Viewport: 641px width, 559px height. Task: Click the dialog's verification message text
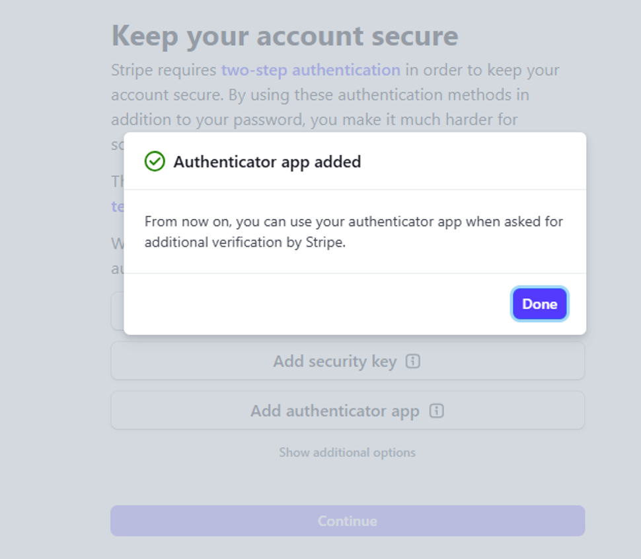[x=354, y=232]
